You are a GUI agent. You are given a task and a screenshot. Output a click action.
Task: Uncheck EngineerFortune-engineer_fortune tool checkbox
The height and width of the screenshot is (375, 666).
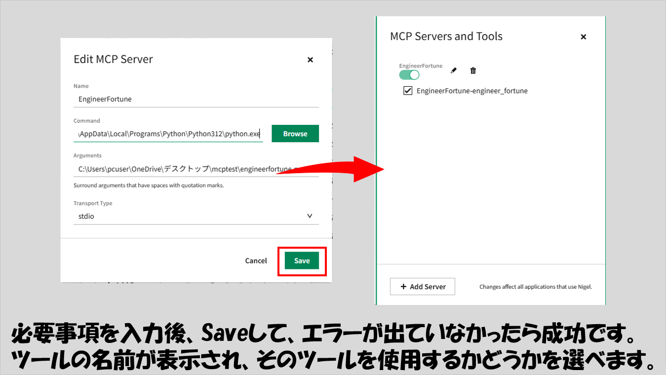pos(408,91)
